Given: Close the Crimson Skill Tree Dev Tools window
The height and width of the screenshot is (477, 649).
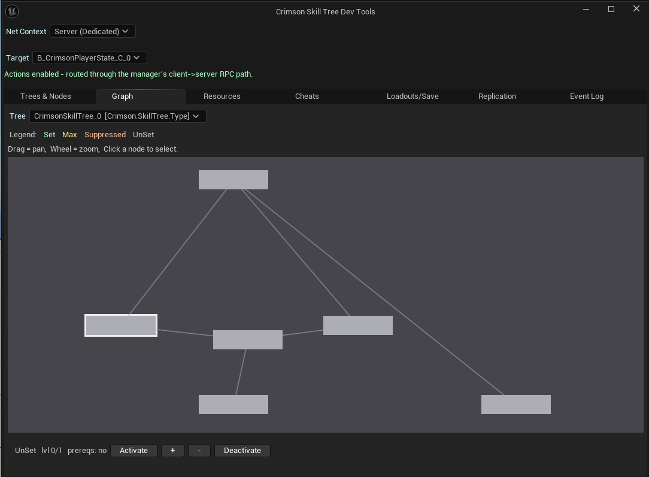Looking at the screenshot, I should [636, 9].
